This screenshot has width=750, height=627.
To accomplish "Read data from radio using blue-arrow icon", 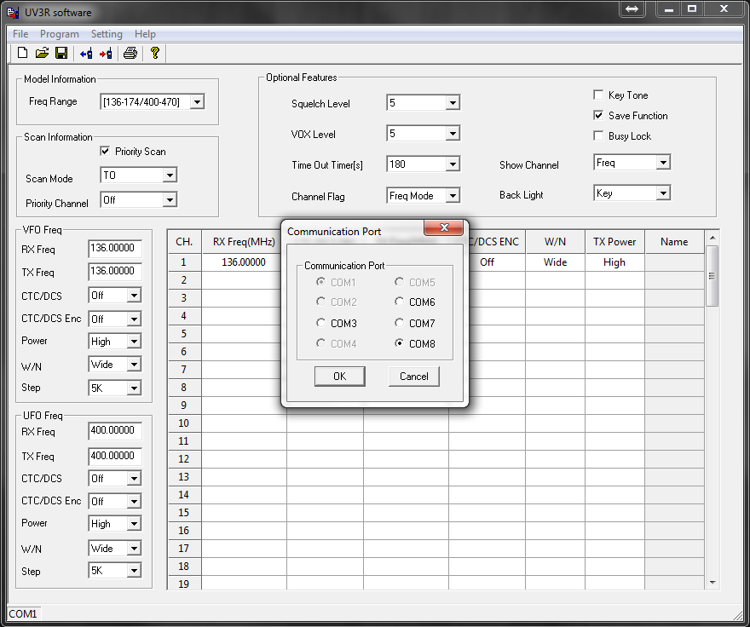I will [85, 52].
